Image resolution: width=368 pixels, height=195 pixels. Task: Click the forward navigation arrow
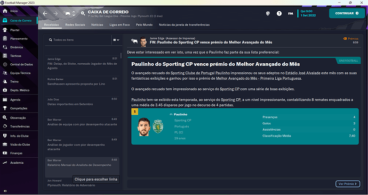point(55,14)
